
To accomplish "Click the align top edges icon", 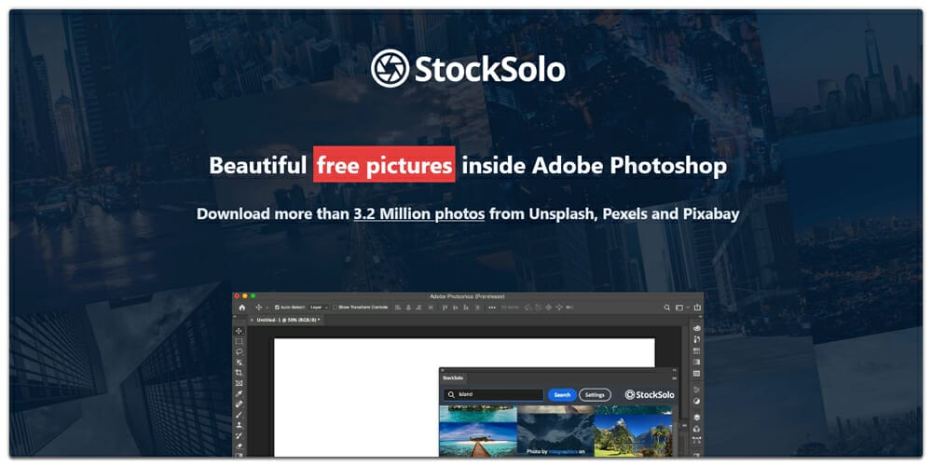I will pos(445,308).
